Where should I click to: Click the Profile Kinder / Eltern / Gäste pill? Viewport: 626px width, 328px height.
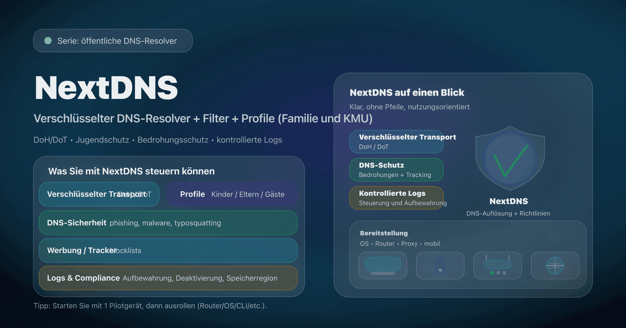(x=232, y=194)
